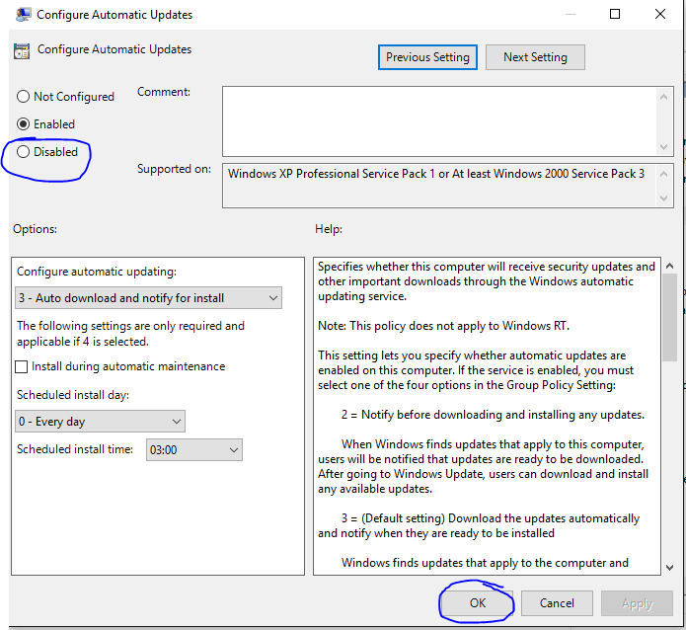This screenshot has width=686, height=630.
Task: Click the title bar policy window icon
Action: click(x=23, y=15)
